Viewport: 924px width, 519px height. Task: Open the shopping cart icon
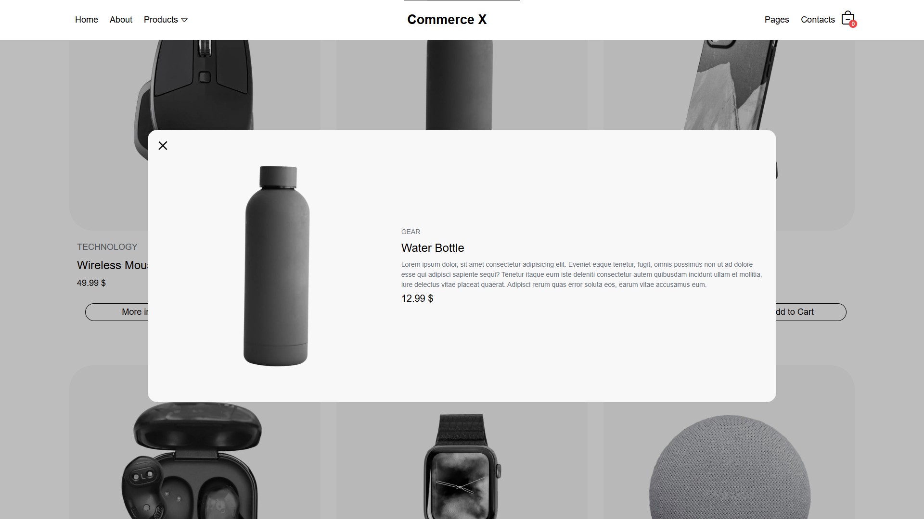coord(848,19)
